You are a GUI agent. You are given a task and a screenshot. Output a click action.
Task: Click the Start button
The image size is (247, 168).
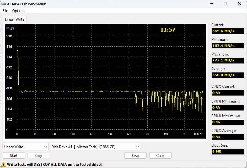pos(14,156)
